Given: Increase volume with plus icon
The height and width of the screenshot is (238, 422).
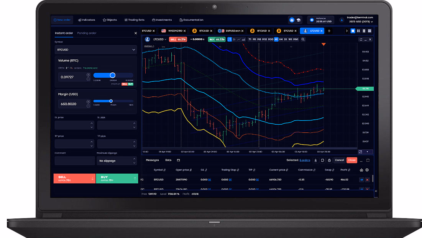Looking at the screenshot, I should [88, 75].
